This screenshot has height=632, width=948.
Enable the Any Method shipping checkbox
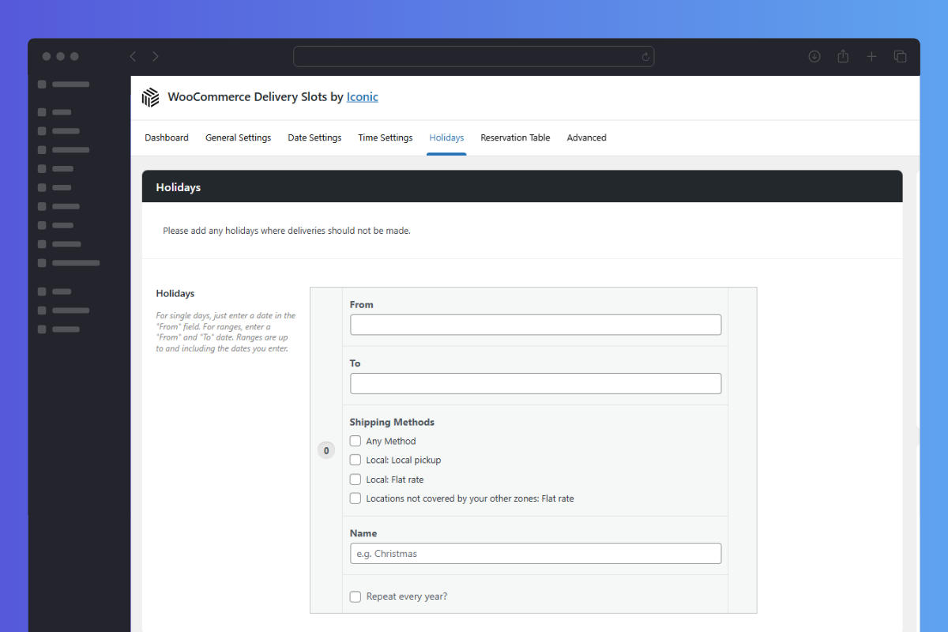(355, 441)
